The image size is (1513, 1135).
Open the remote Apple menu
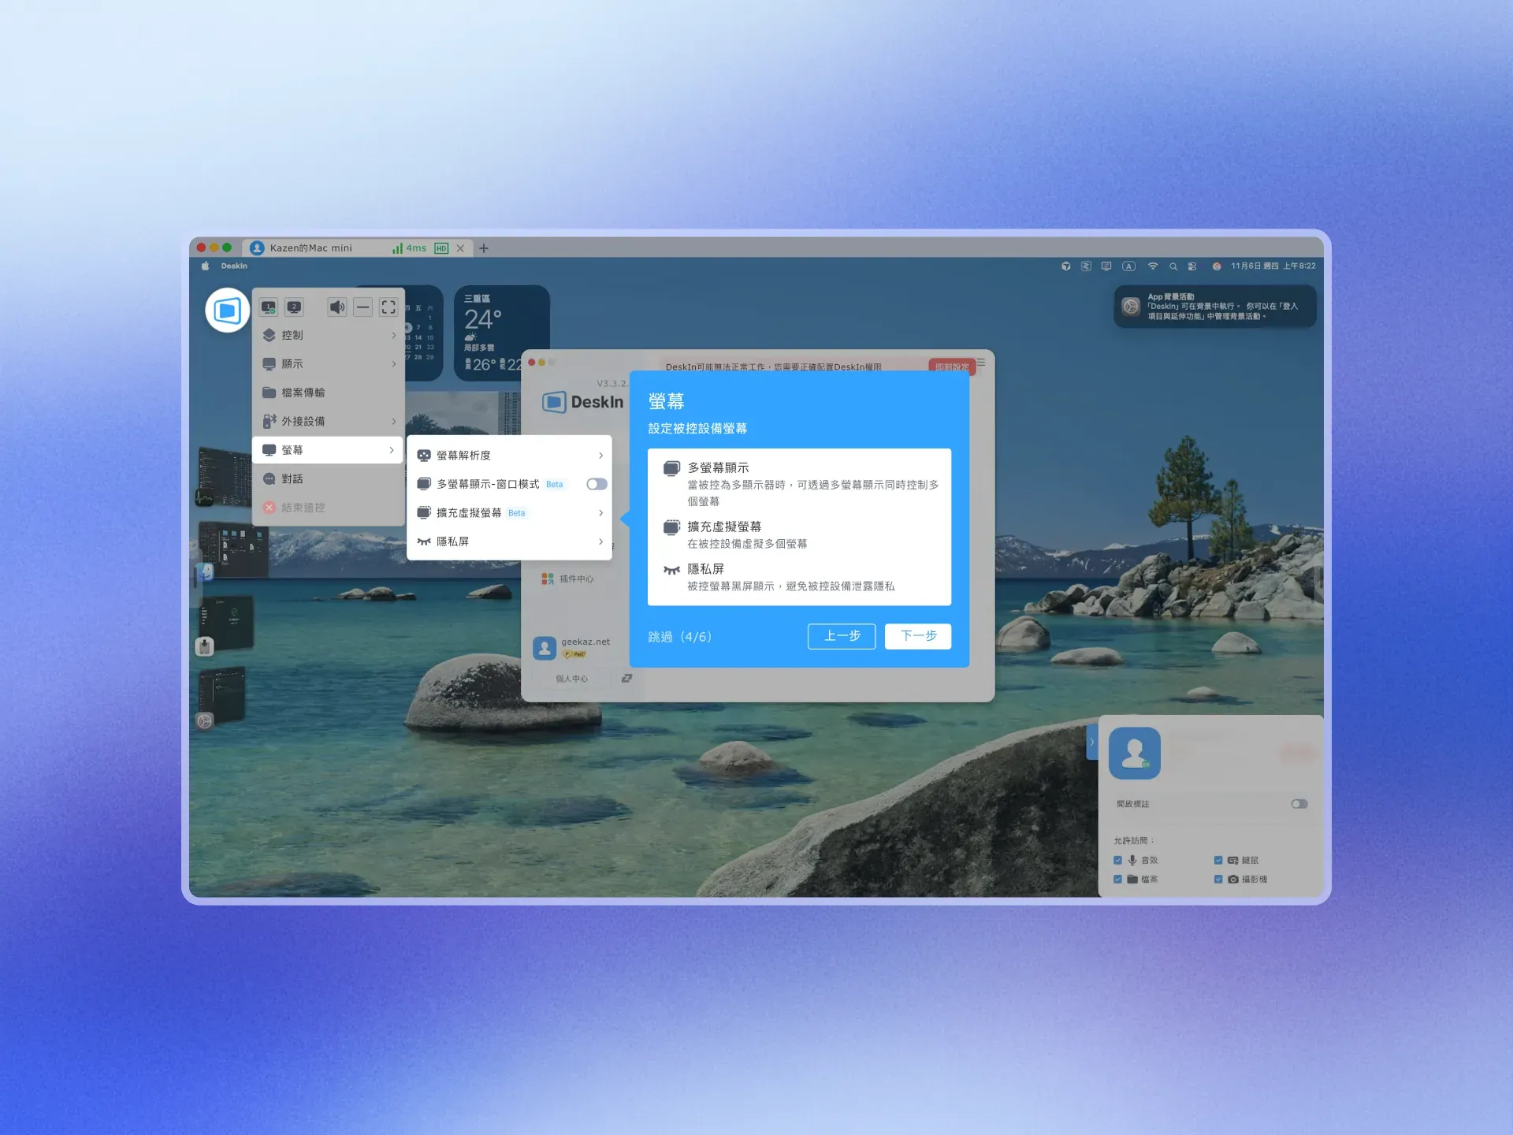pos(206,266)
